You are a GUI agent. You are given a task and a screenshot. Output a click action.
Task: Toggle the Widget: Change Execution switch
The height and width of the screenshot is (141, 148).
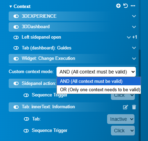[16, 58]
